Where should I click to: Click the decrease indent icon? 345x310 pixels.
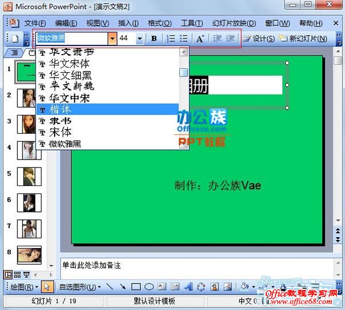(x=217, y=38)
